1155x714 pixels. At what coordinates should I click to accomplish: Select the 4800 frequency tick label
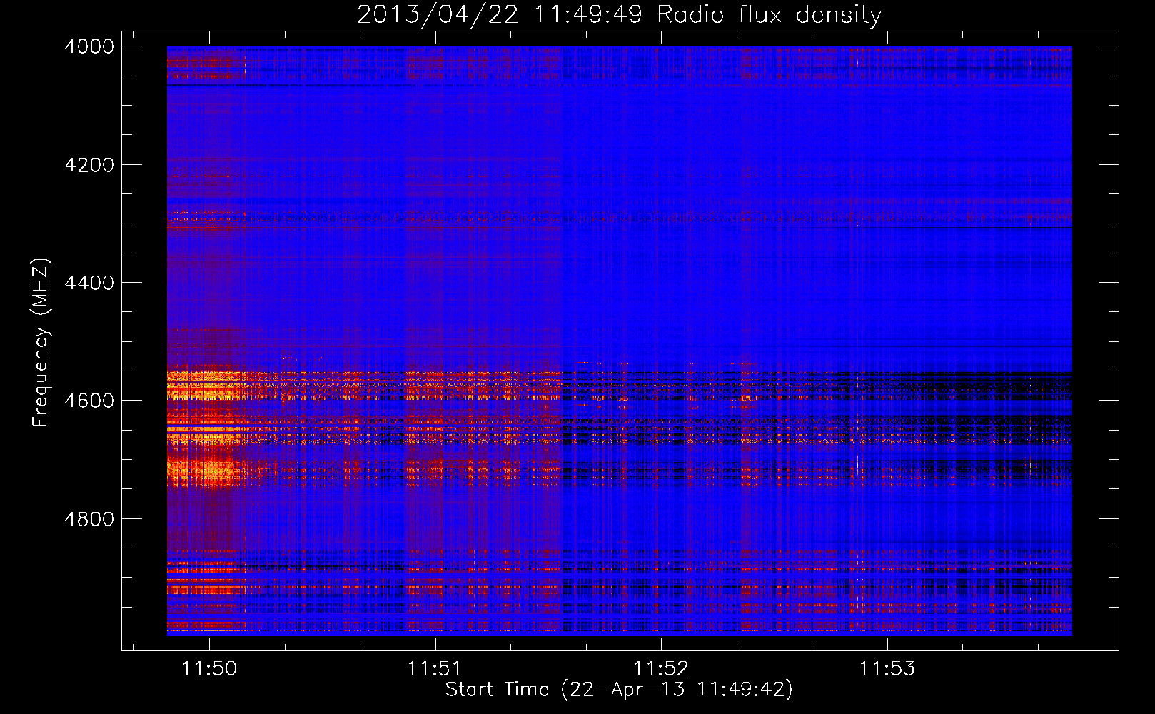pos(89,518)
